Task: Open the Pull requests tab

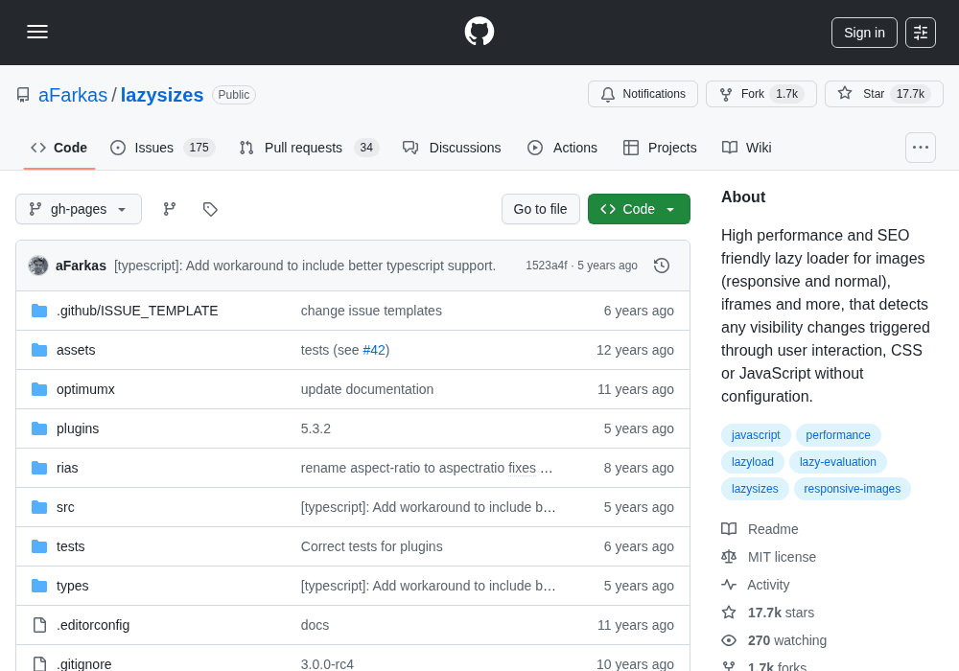Action: [x=310, y=148]
